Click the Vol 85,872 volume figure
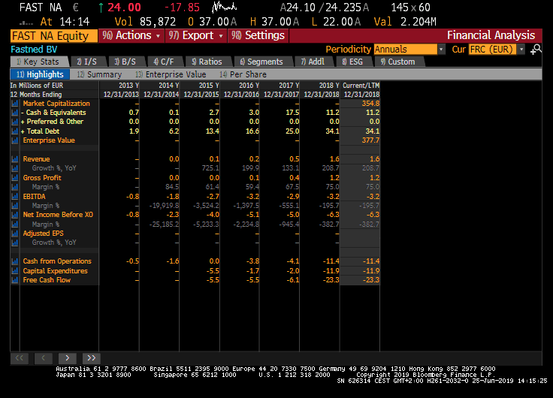553x398 pixels. pyautogui.click(x=145, y=22)
